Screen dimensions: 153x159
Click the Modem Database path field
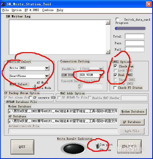click(x=63, y=111)
